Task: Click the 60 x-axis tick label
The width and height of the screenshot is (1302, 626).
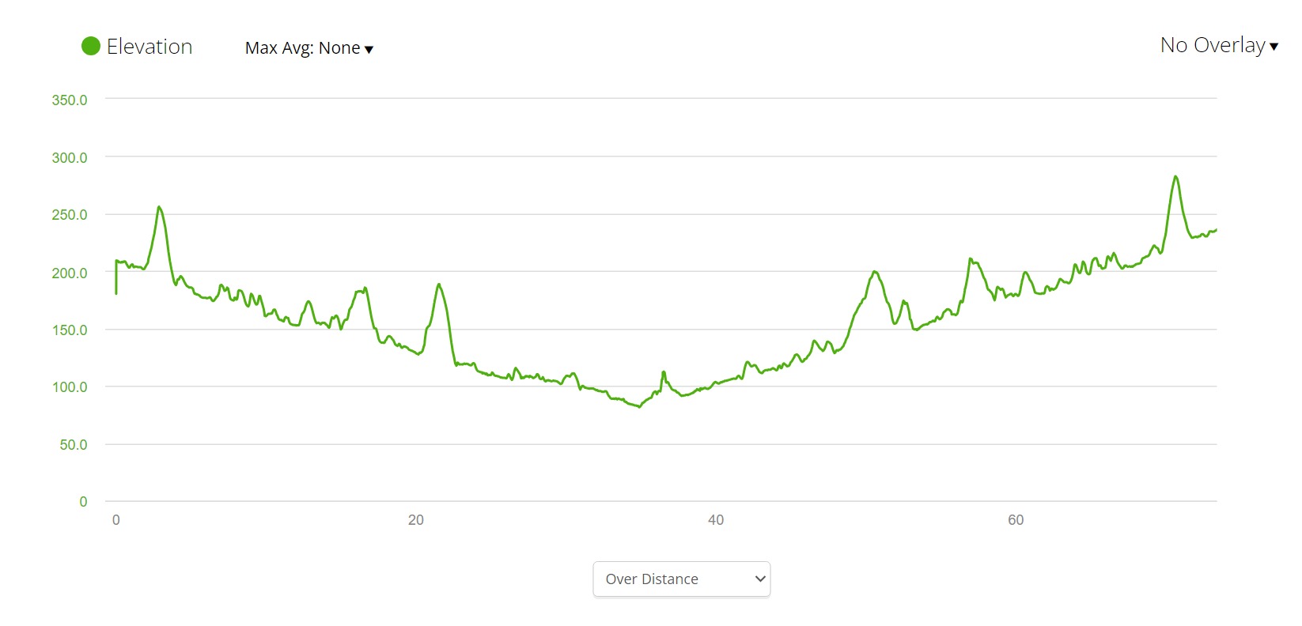Action: [x=1016, y=520]
